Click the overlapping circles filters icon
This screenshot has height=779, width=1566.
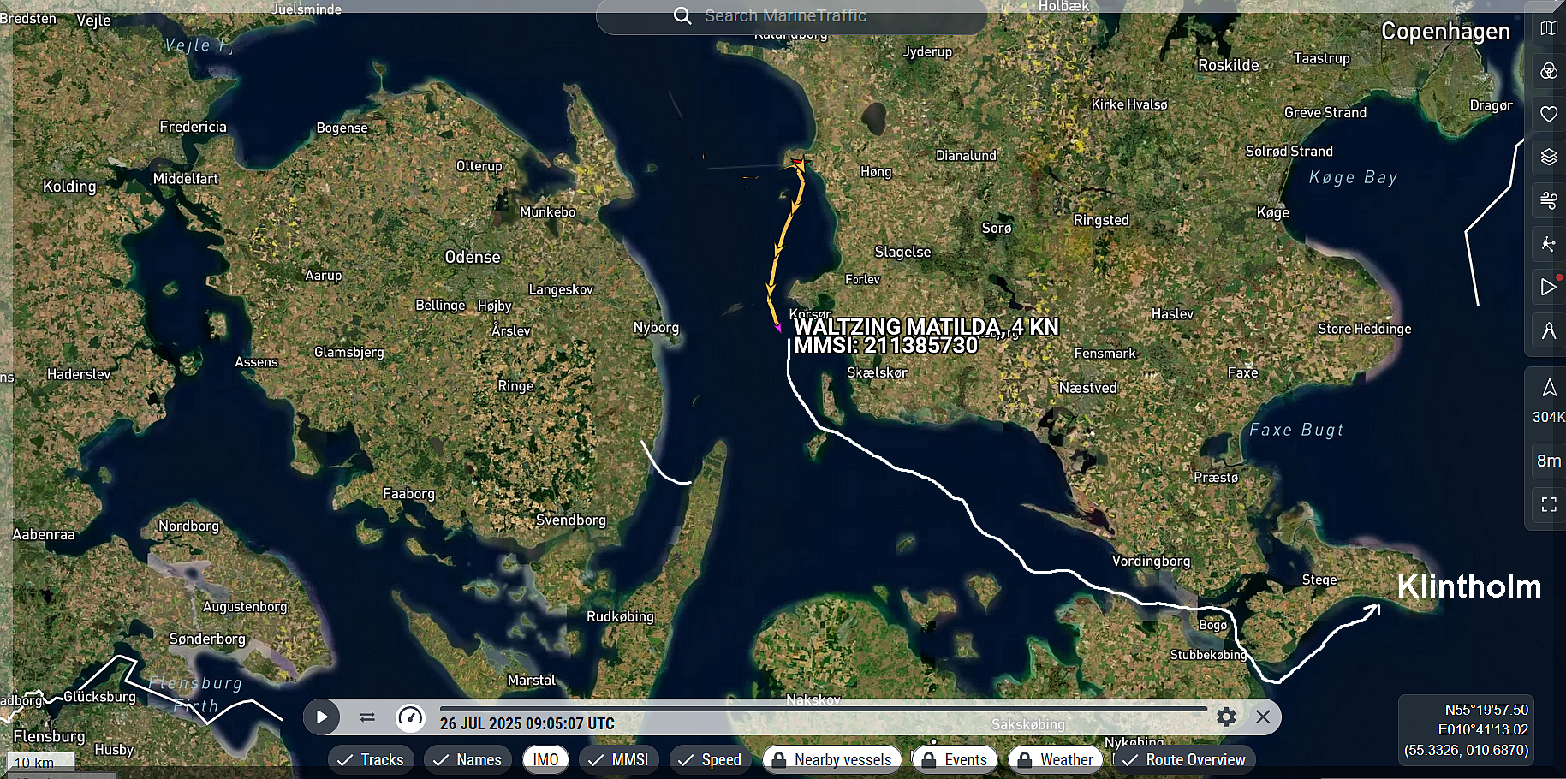1548,71
